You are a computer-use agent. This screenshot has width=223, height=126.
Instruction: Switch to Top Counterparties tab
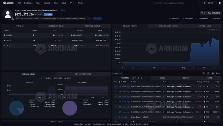[x=83, y=74]
